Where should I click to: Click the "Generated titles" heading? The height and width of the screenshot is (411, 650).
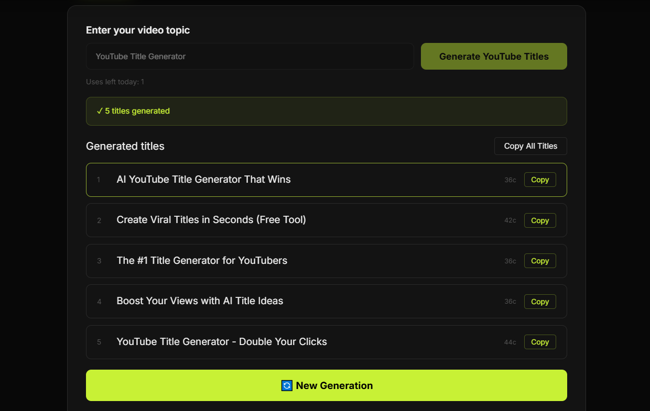[125, 146]
